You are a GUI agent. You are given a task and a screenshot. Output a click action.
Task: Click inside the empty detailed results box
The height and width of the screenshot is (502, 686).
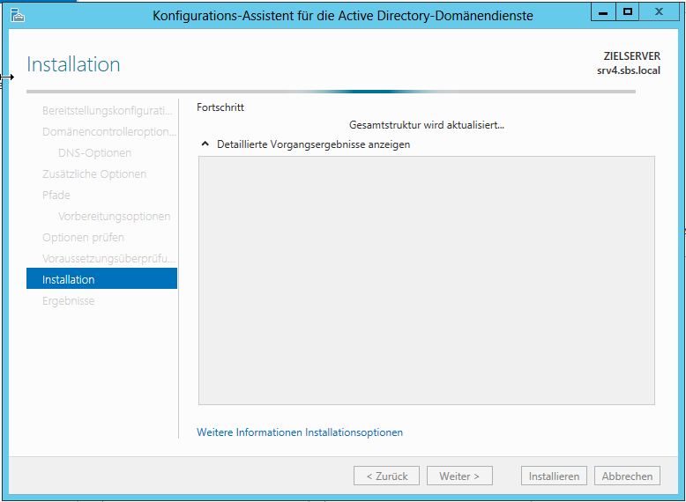point(426,280)
